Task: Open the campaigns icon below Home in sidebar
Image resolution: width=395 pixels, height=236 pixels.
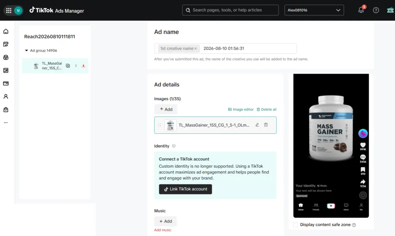Action: tap(6, 44)
